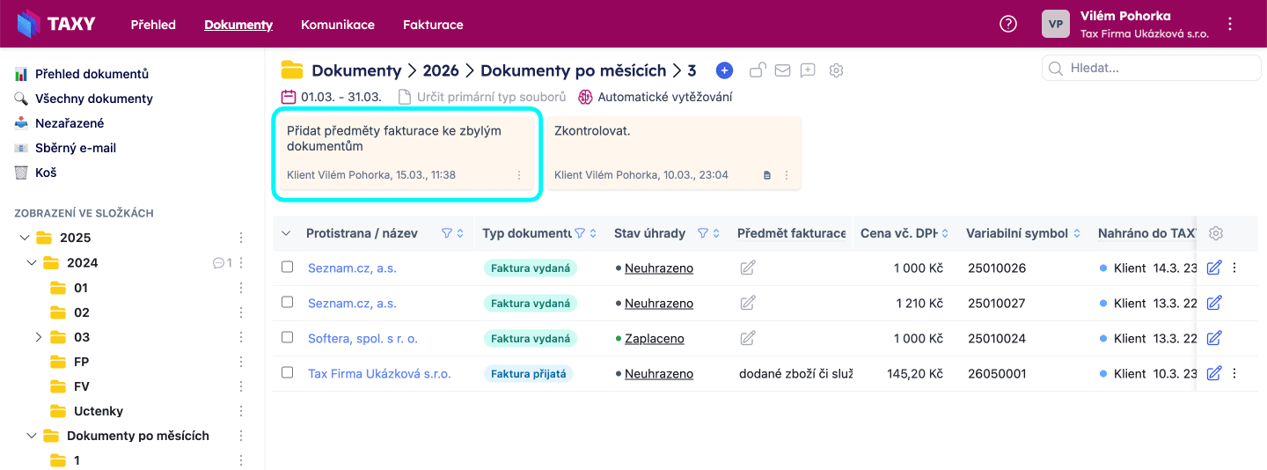Select checkbox for invoice 25010026
The image size is (1267, 470).
(287, 267)
